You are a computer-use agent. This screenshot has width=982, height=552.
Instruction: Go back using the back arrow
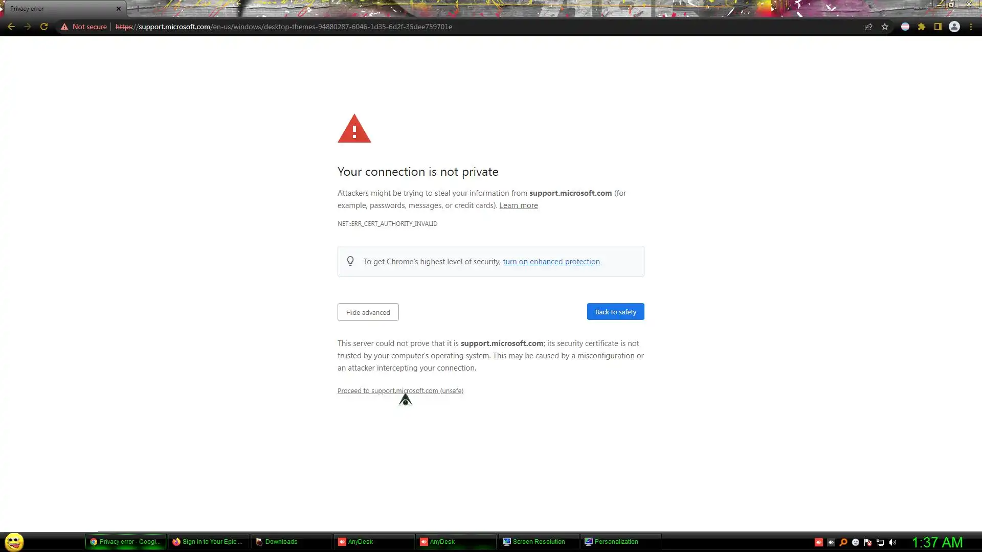[11, 27]
